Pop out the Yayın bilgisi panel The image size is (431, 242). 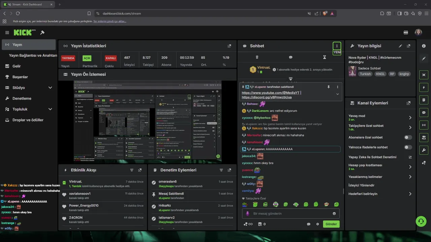(x=408, y=46)
